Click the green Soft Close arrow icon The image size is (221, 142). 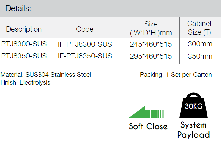click(x=146, y=112)
